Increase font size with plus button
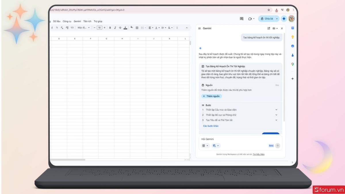This screenshot has width=345, height=194. coord(104,28)
